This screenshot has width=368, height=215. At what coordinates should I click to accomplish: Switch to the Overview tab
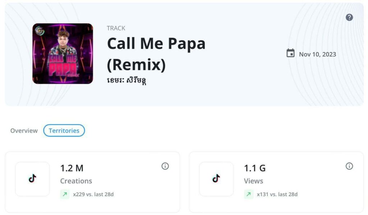point(24,131)
